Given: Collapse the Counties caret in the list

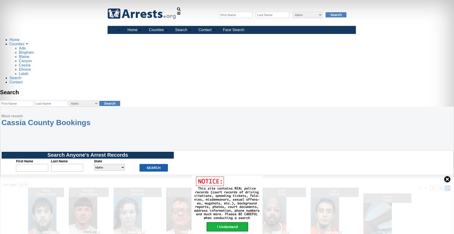Looking at the screenshot, I should [27, 44].
